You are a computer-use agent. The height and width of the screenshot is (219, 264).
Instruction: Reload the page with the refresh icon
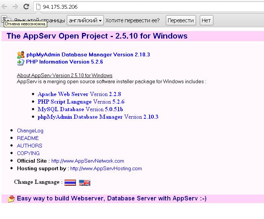26,6
